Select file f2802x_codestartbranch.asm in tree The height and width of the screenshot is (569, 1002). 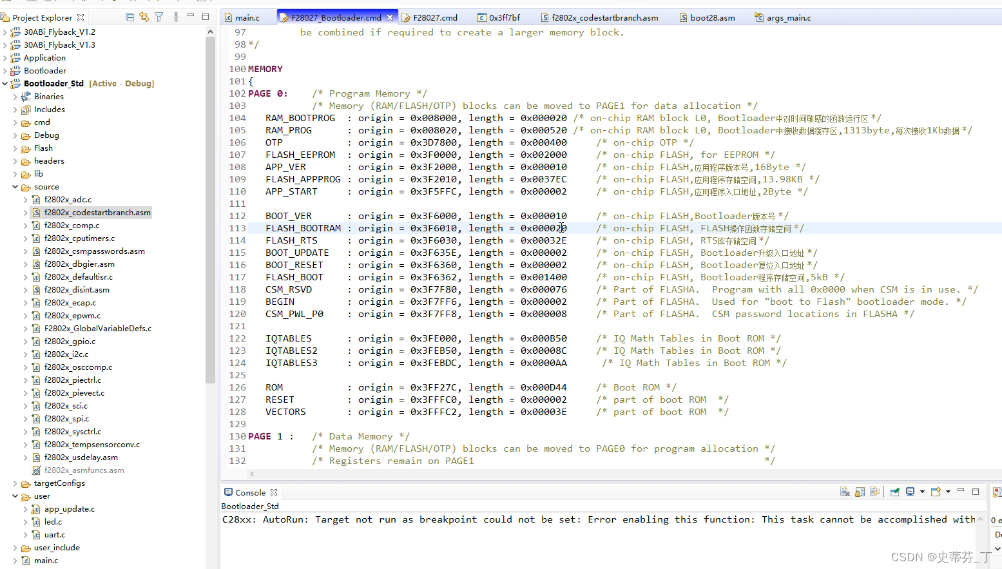pyautogui.click(x=97, y=212)
